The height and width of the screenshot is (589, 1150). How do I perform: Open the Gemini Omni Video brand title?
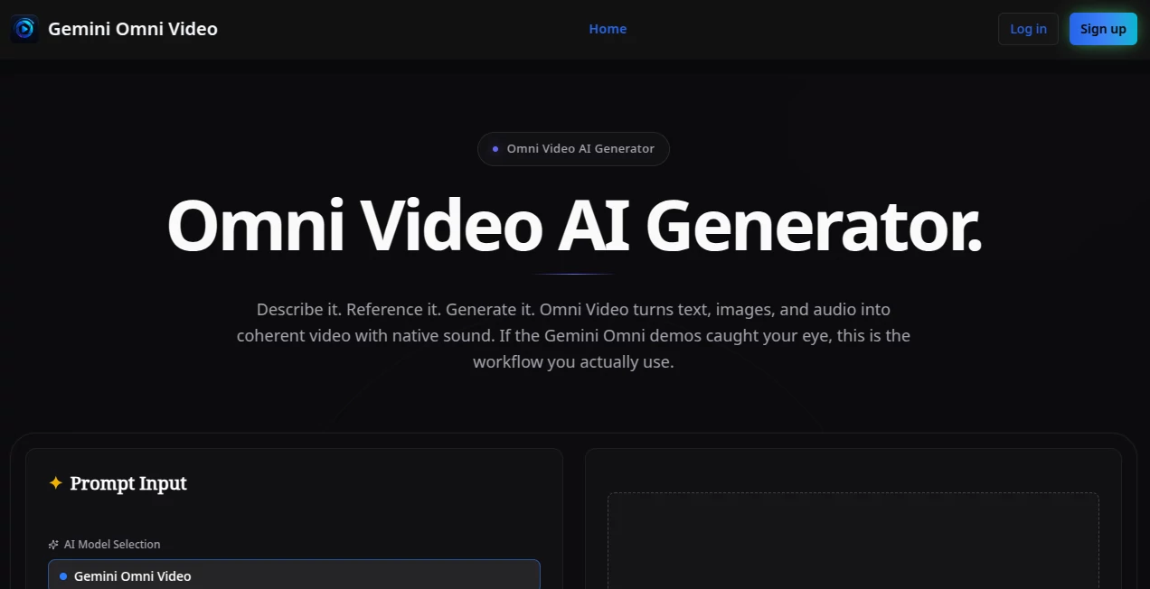133,29
